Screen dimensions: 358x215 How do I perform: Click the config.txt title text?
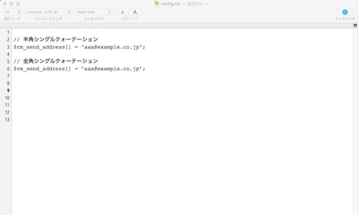pos(170,4)
